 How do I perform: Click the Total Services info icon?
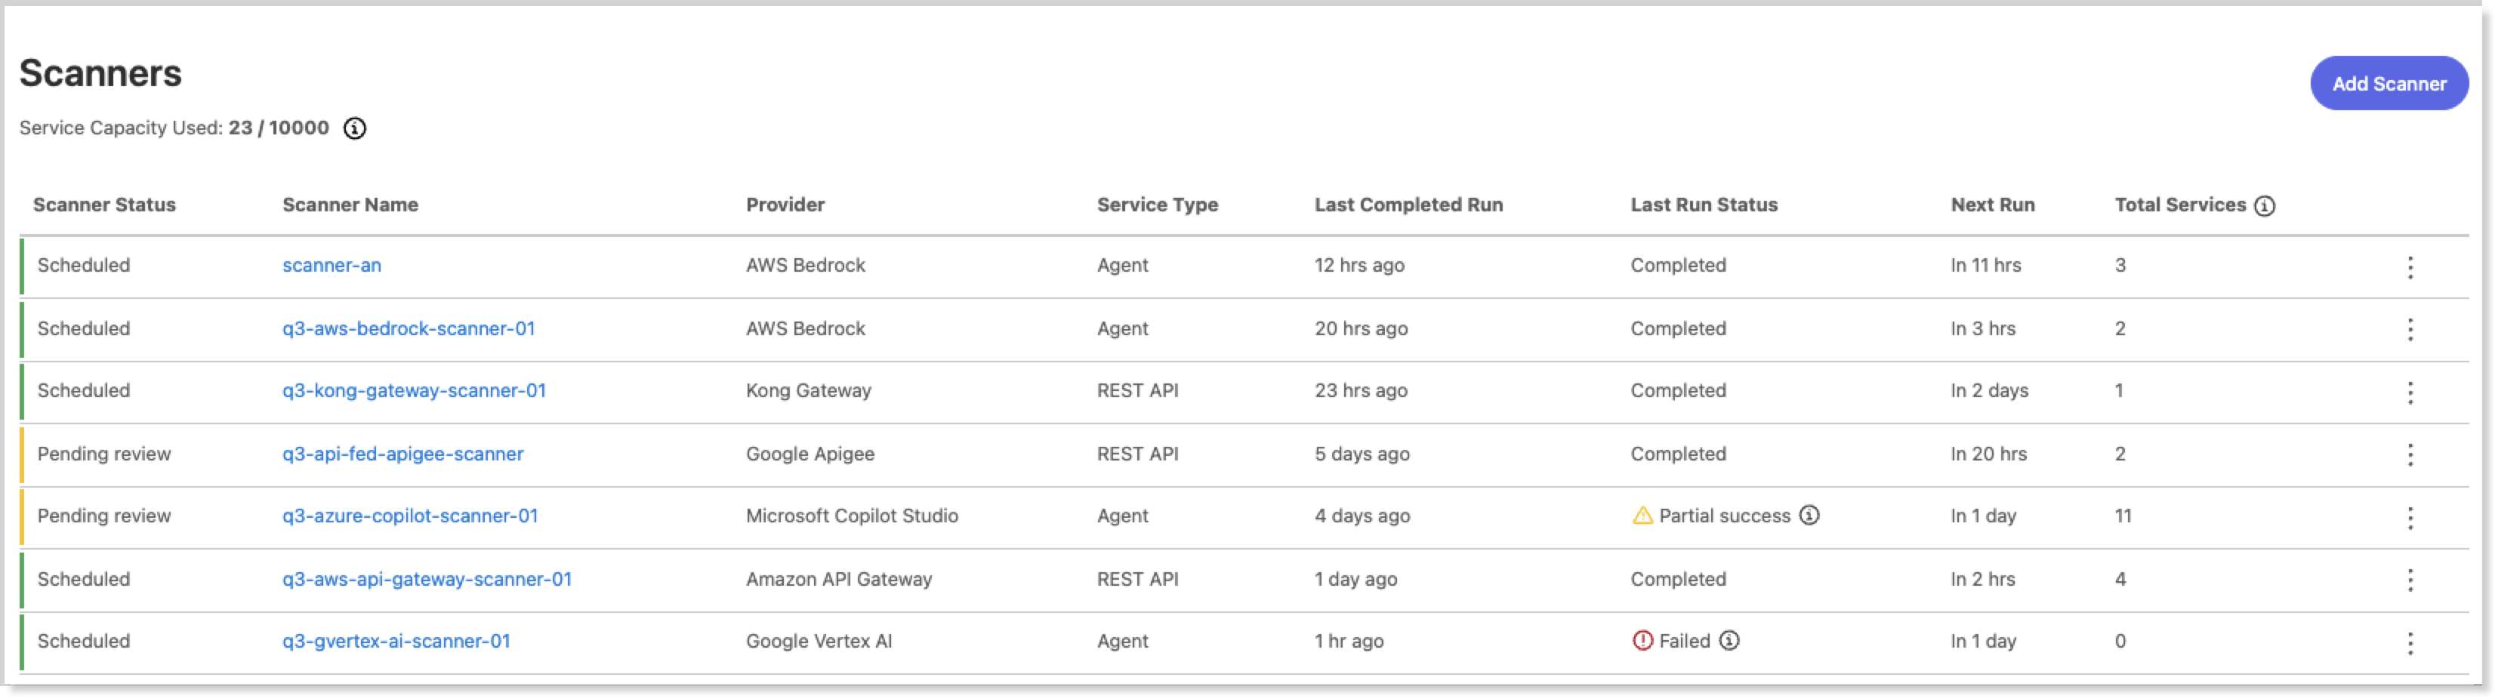click(2265, 205)
